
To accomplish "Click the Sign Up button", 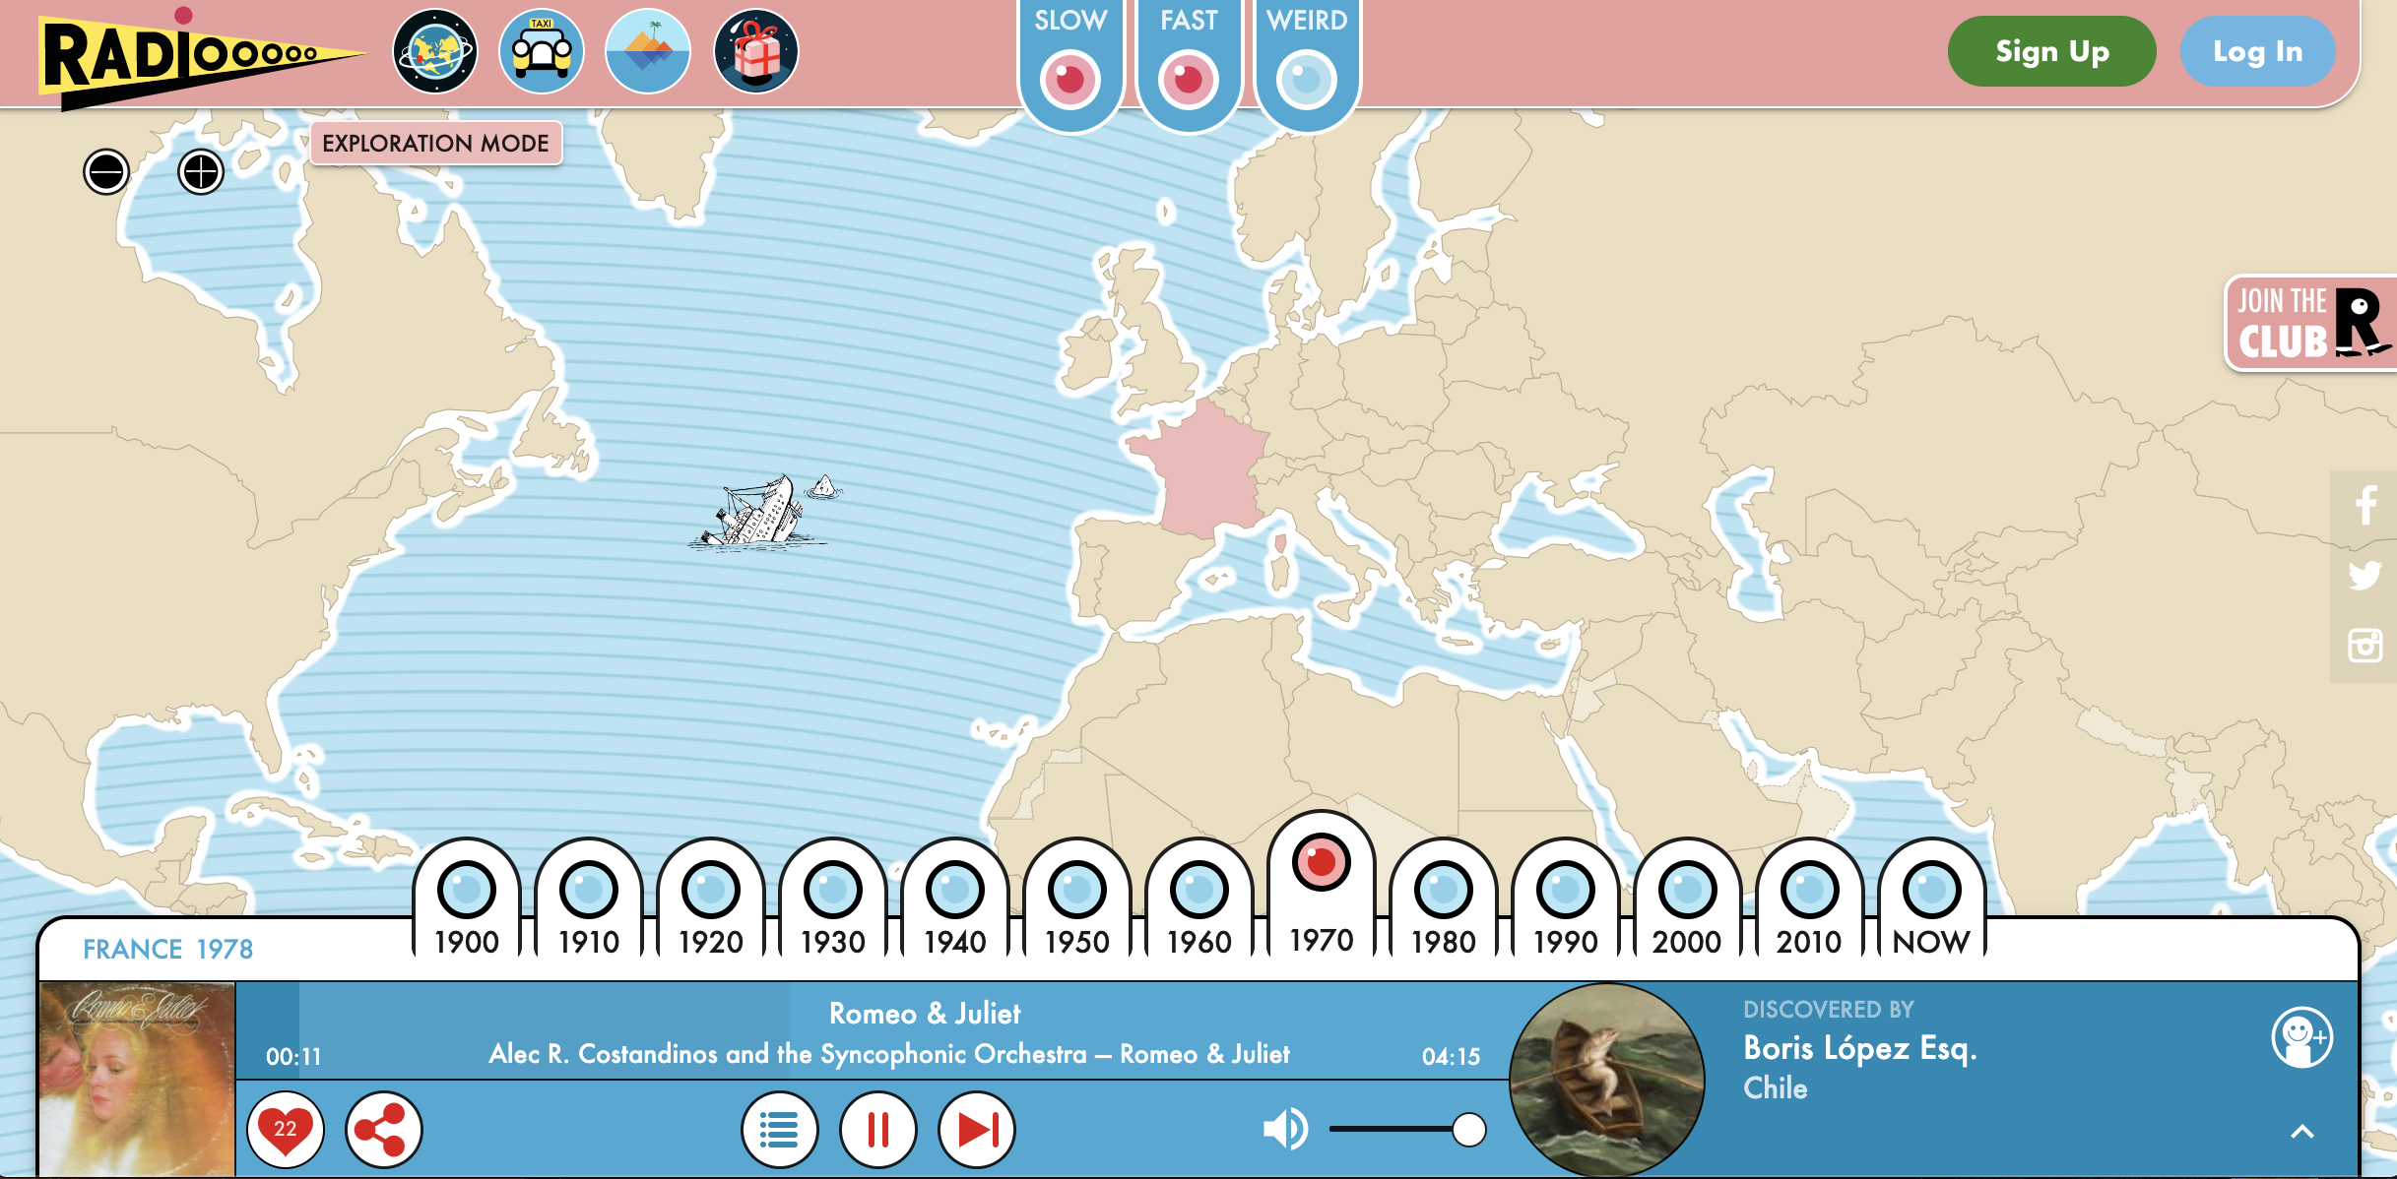I will tap(2051, 51).
